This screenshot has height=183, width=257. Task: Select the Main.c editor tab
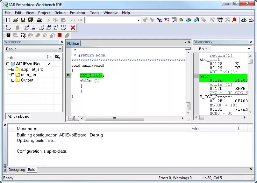tap(73, 44)
